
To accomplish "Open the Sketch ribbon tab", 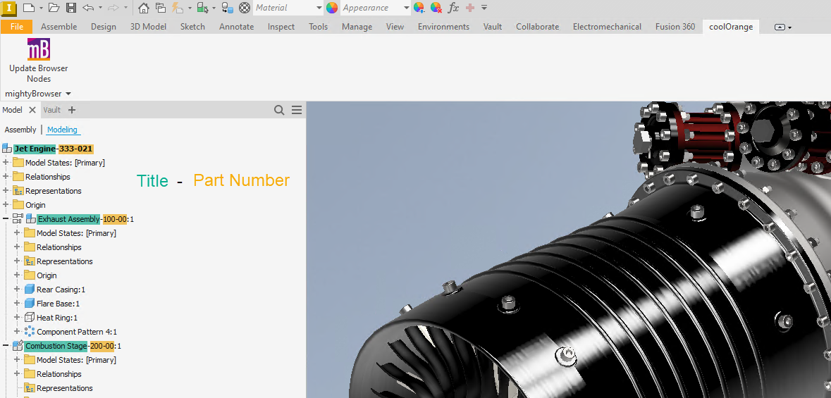I will [x=192, y=27].
